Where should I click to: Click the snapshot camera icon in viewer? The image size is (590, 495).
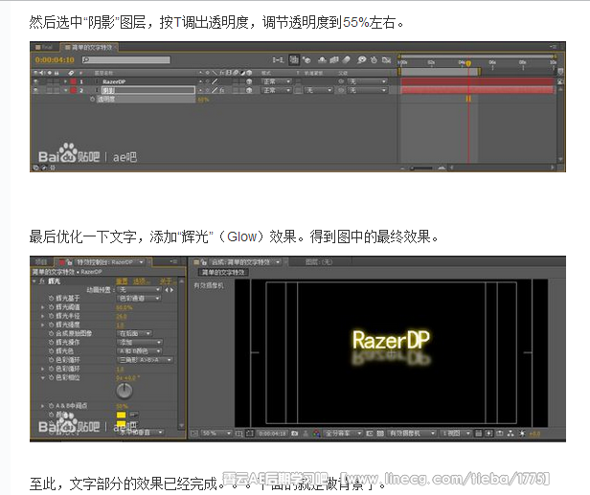pos(295,434)
